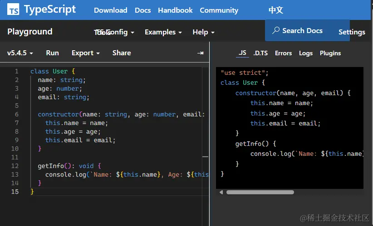373x226 pixels.
Task: Click 'email: string;' on editor line 4
Action: tap(64, 97)
